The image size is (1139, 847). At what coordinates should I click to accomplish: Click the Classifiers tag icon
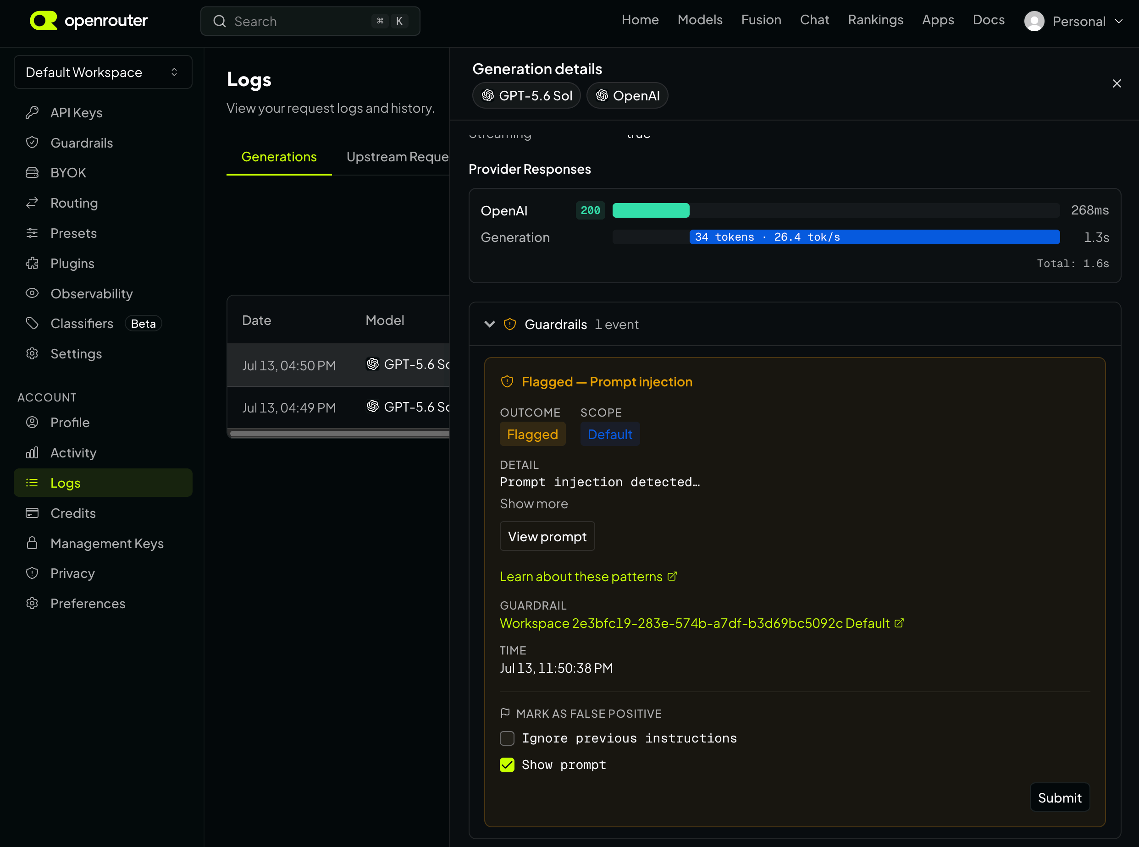(x=32, y=324)
